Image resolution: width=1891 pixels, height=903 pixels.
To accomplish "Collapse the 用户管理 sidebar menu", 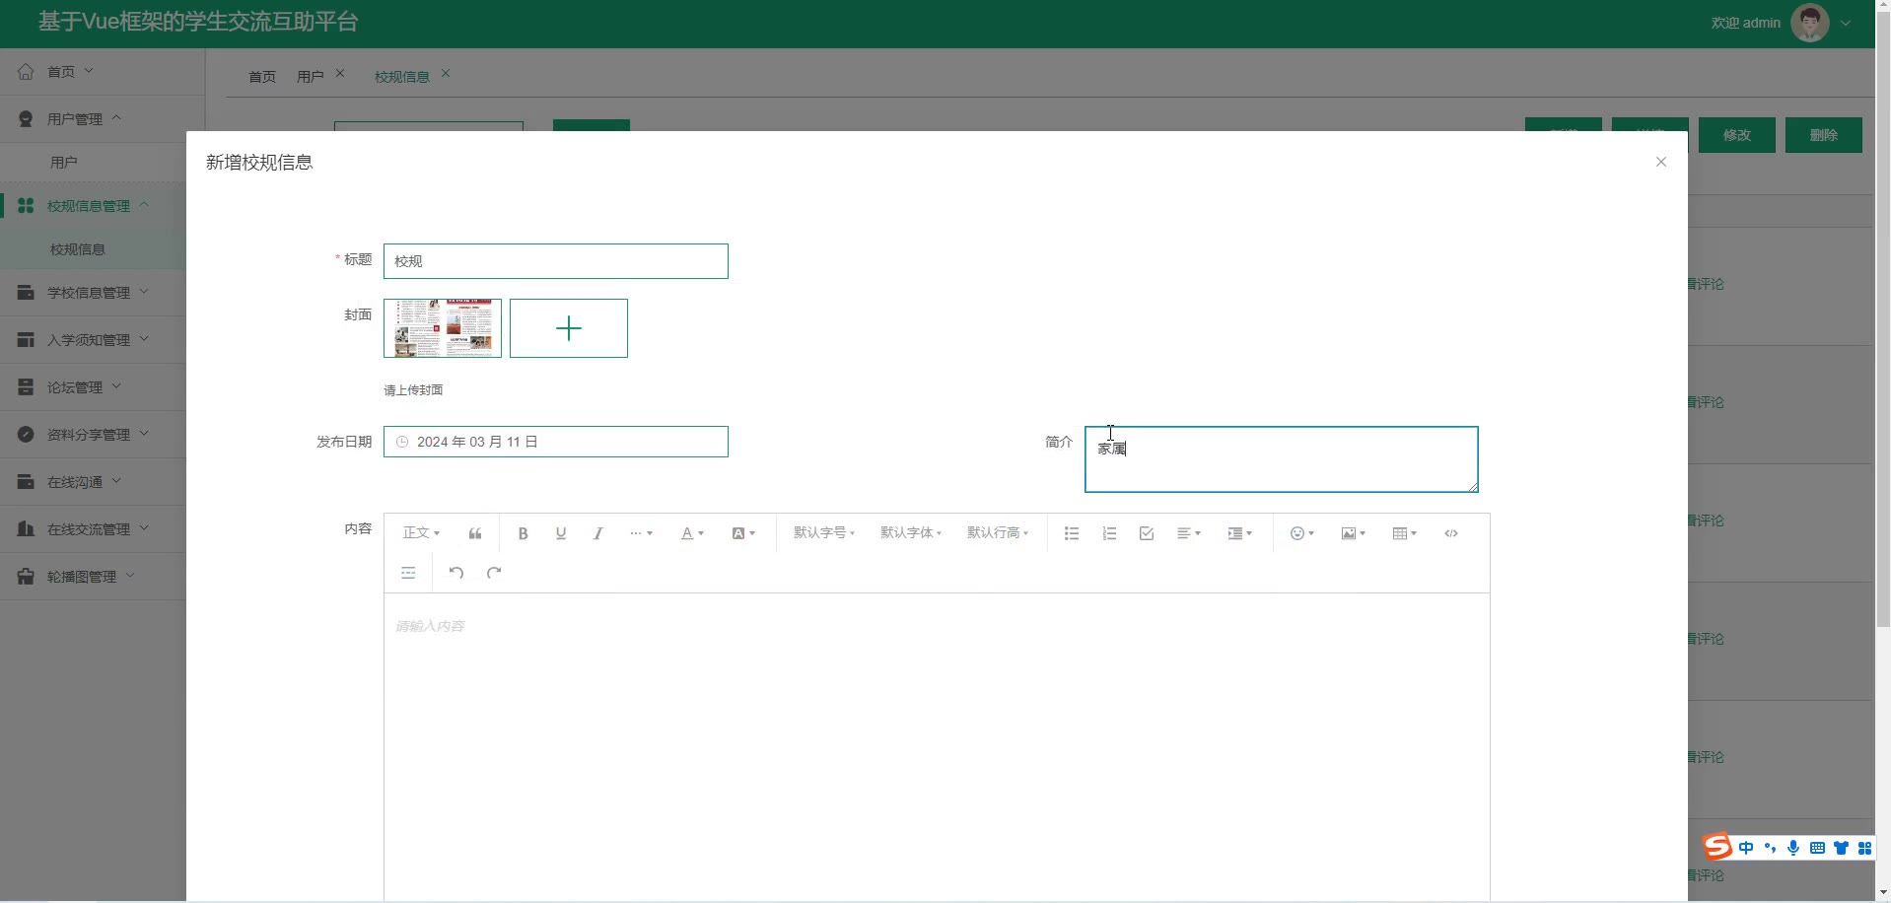I will tap(103, 118).
